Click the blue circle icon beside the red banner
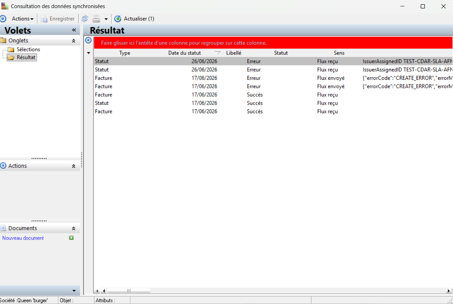Image resolution: width=453 pixels, height=304 pixels. click(88, 40)
